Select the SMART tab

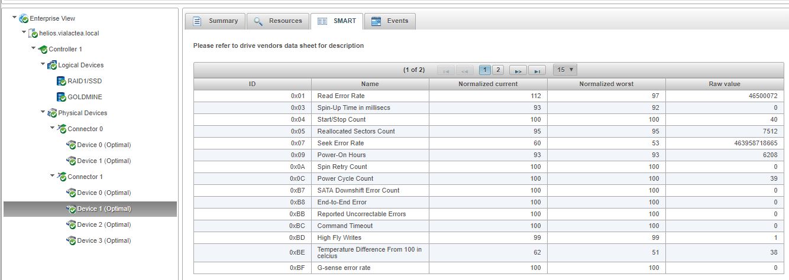point(337,21)
